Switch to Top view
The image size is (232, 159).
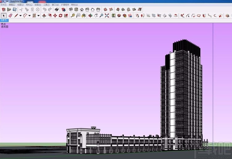[x=76, y=10]
